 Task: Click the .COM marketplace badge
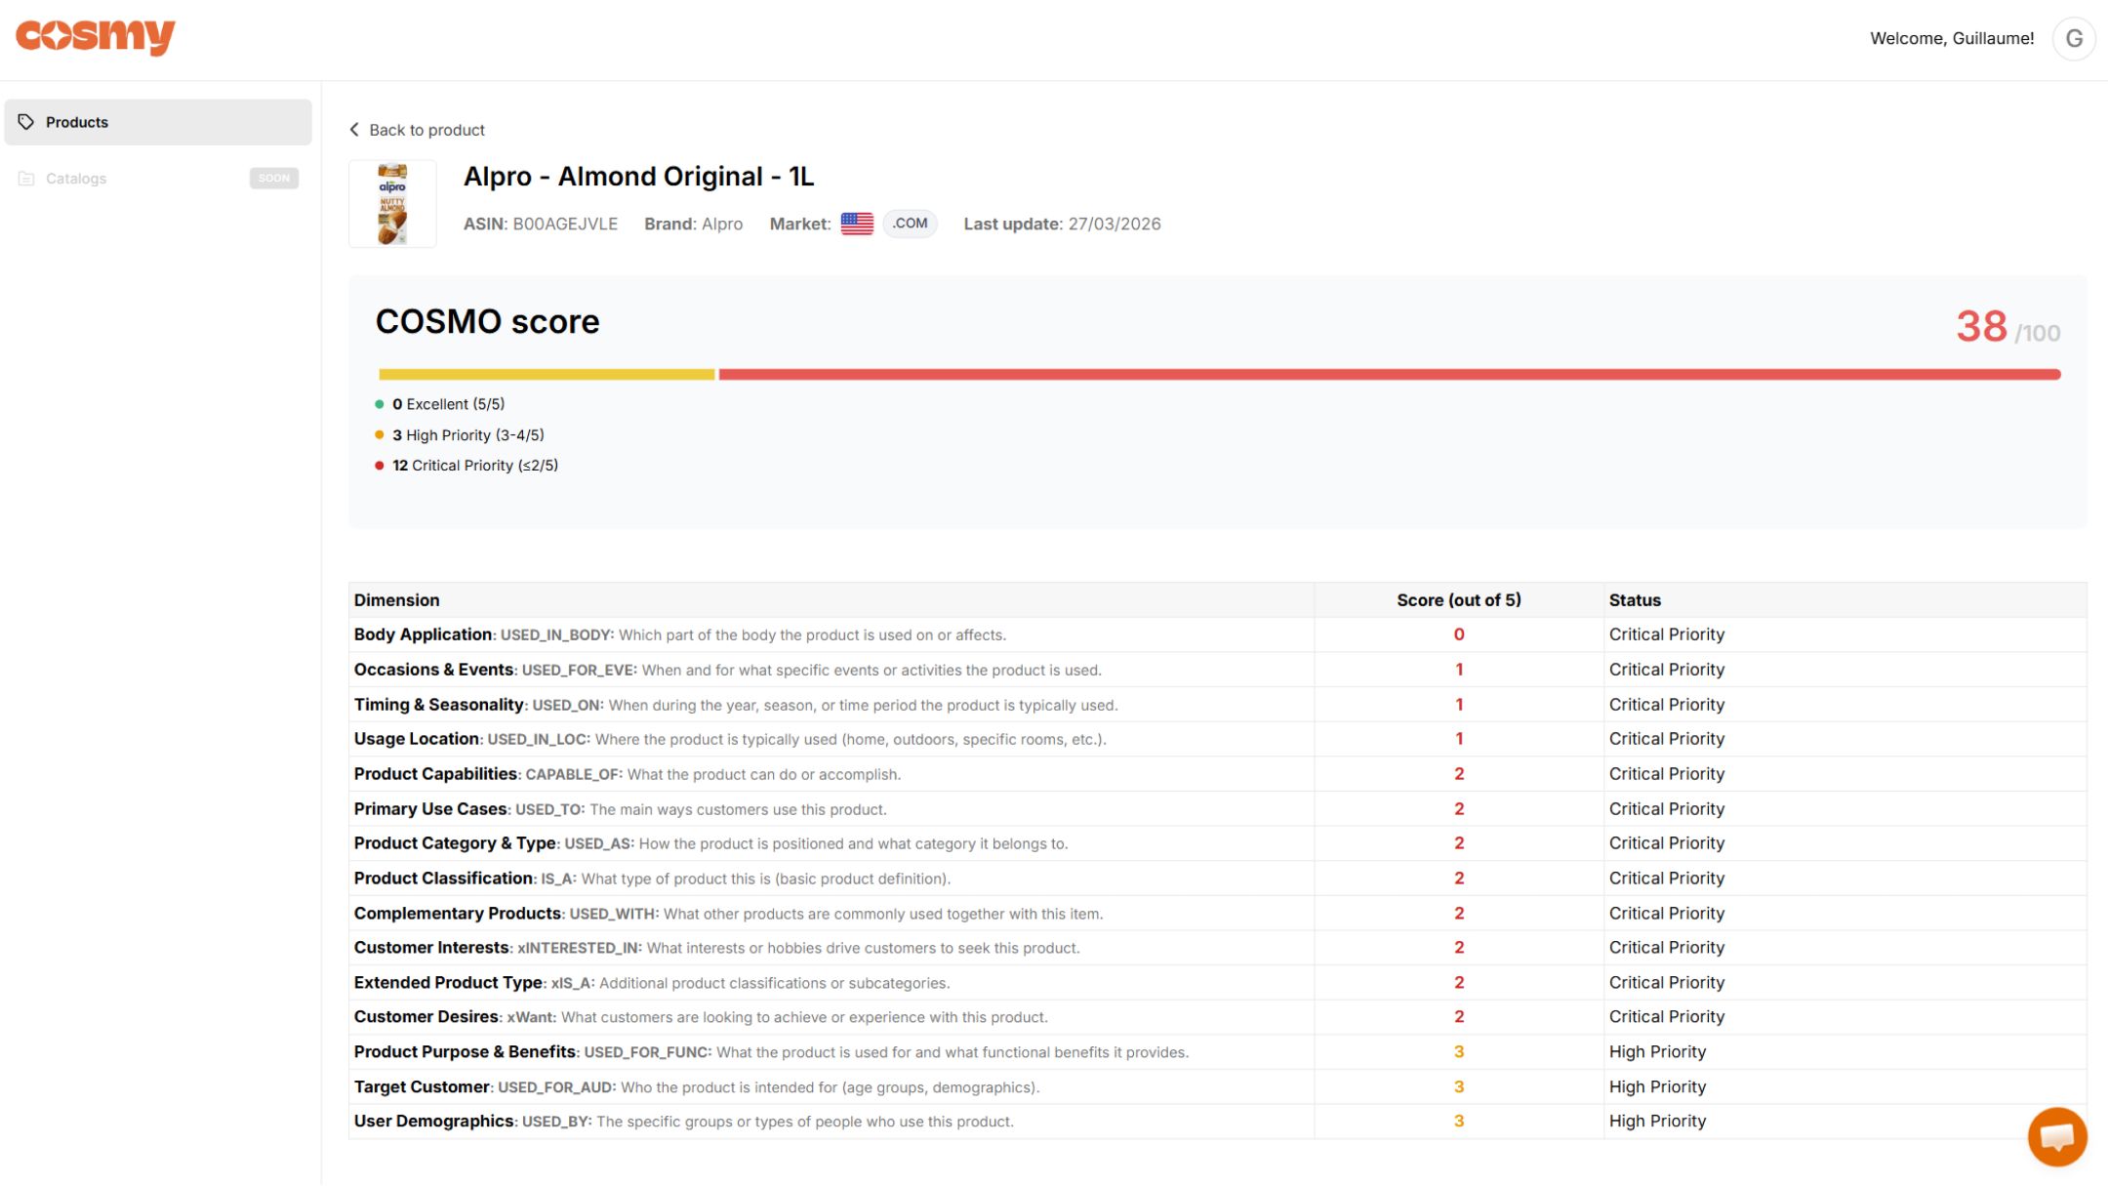(x=909, y=224)
